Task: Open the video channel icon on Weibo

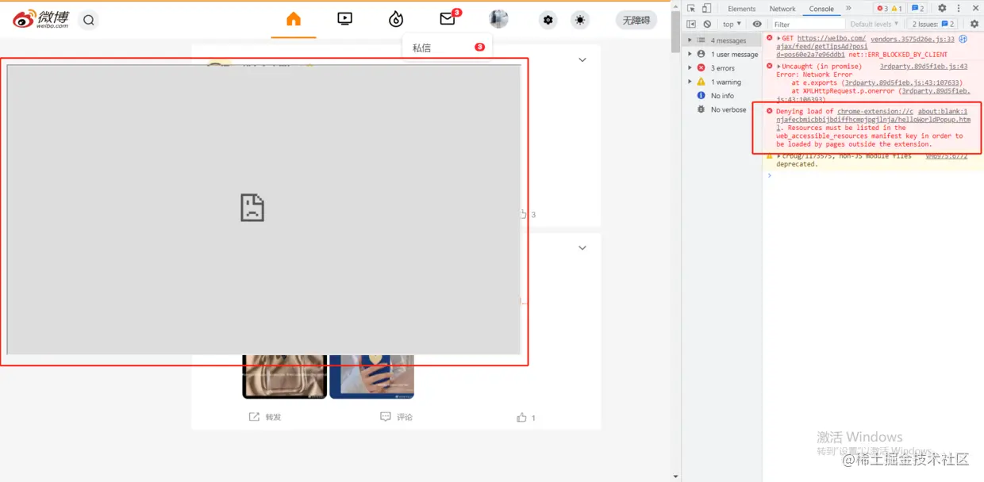Action: pyautogui.click(x=344, y=17)
